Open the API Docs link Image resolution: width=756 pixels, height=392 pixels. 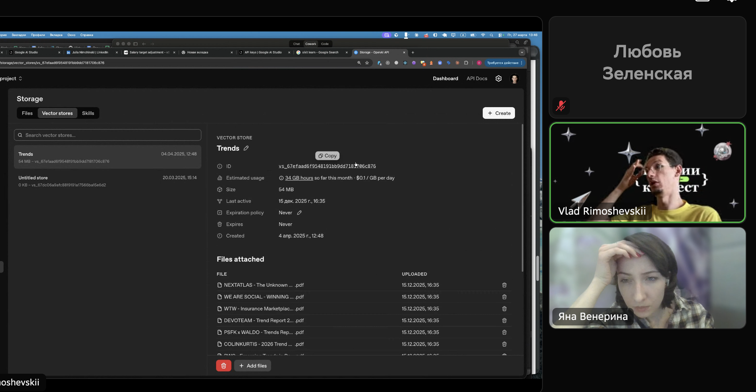(477, 79)
